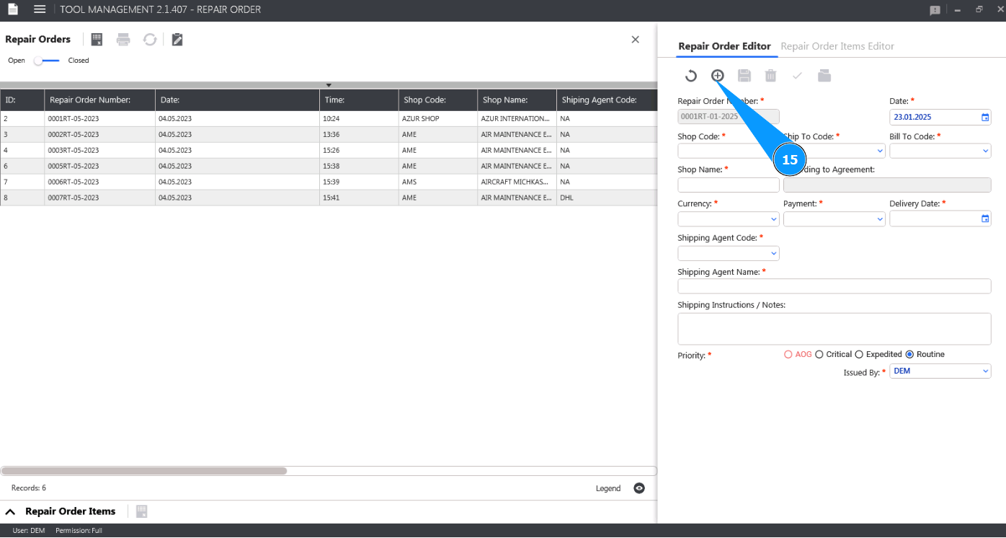Screen dimensions: 1006x538
Task: Expand the Repair Order Items section
Action: click(x=11, y=511)
